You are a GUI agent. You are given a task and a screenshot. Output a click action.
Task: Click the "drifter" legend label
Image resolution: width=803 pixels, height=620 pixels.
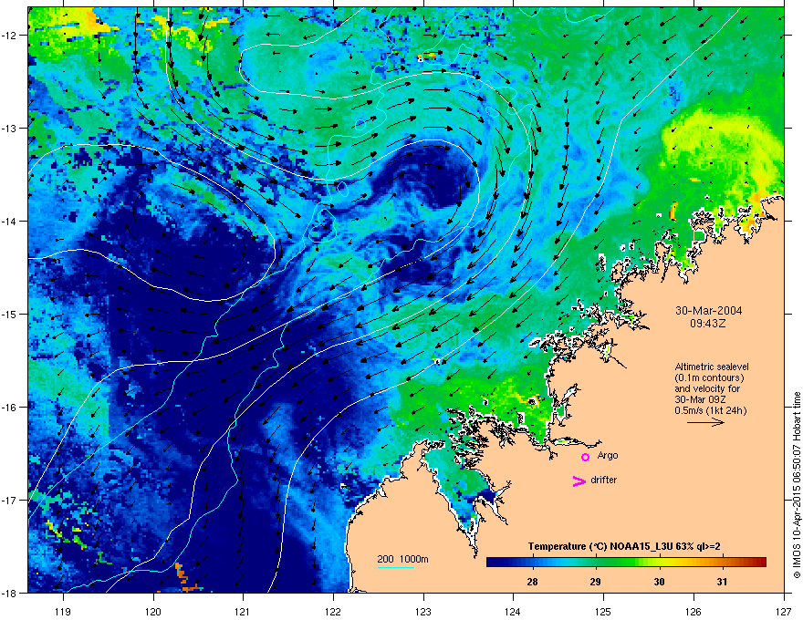click(604, 480)
